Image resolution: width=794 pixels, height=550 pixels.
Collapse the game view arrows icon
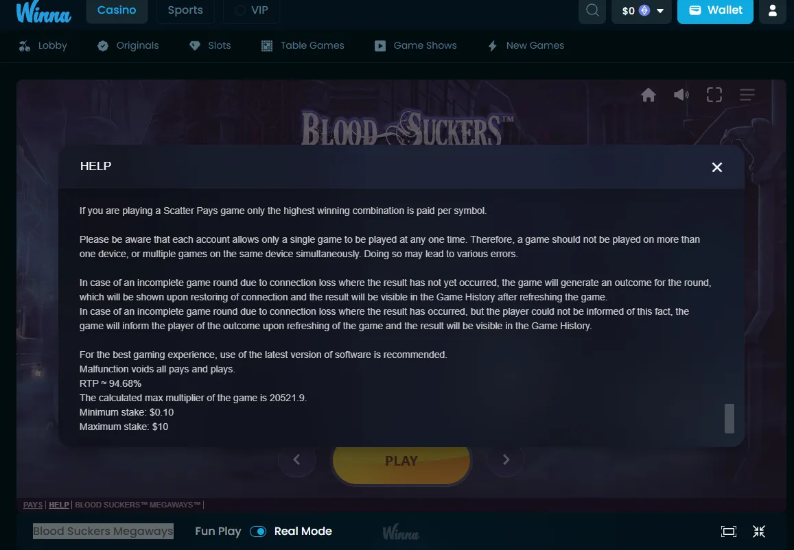(x=758, y=531)
